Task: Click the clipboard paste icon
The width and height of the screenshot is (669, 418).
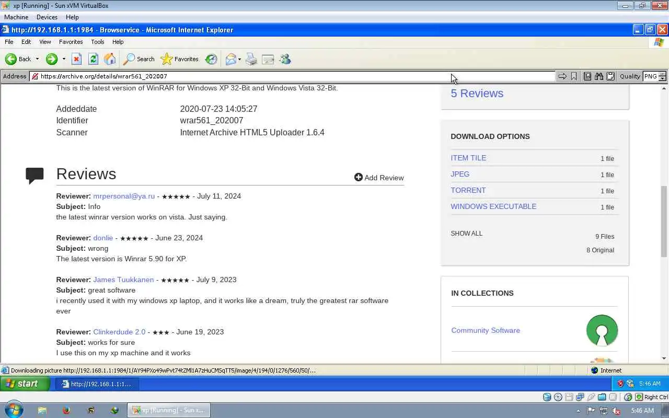Action: (x=610, y=76)
